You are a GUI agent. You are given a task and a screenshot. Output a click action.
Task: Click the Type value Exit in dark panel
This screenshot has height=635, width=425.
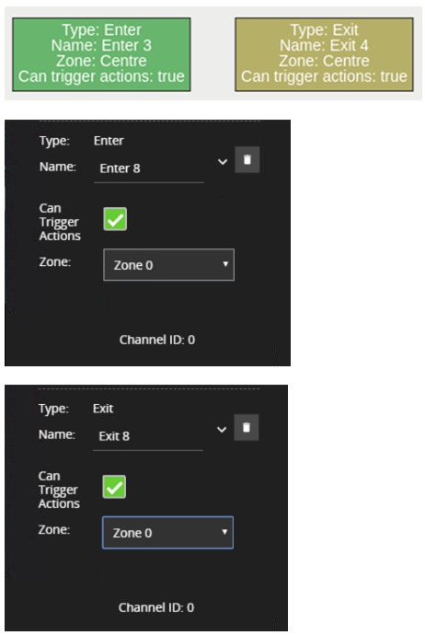(103, 409)
